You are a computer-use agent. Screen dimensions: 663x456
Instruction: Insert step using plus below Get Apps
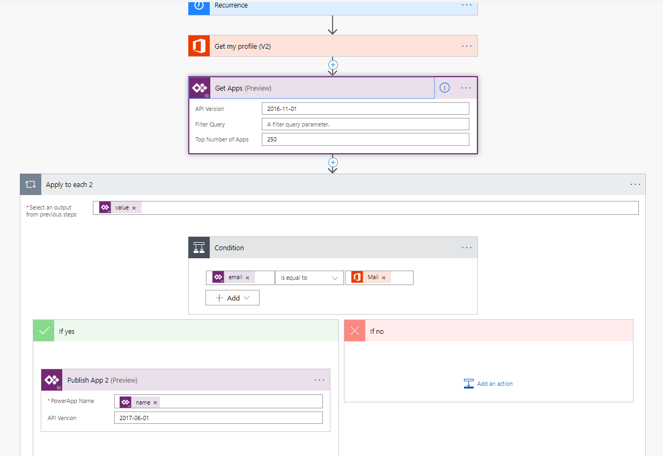333,162
